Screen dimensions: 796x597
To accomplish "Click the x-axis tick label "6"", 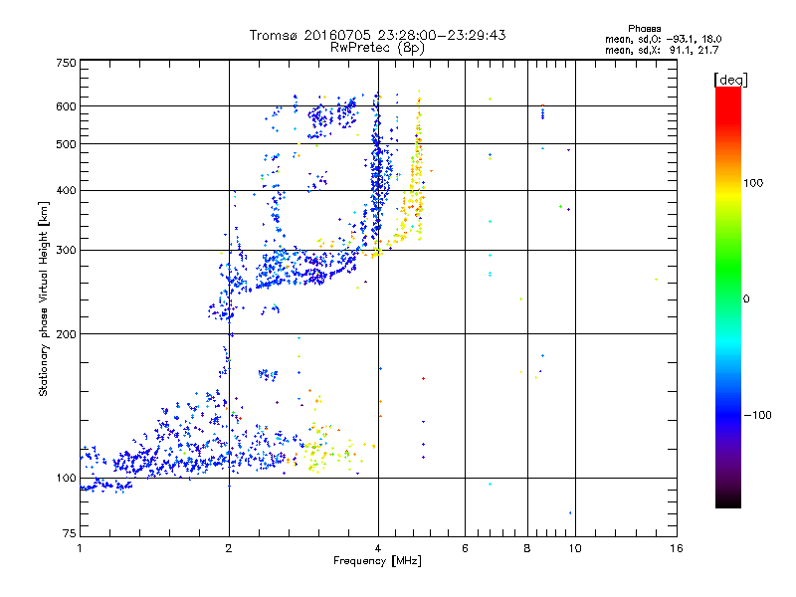I will coord(465,548).
